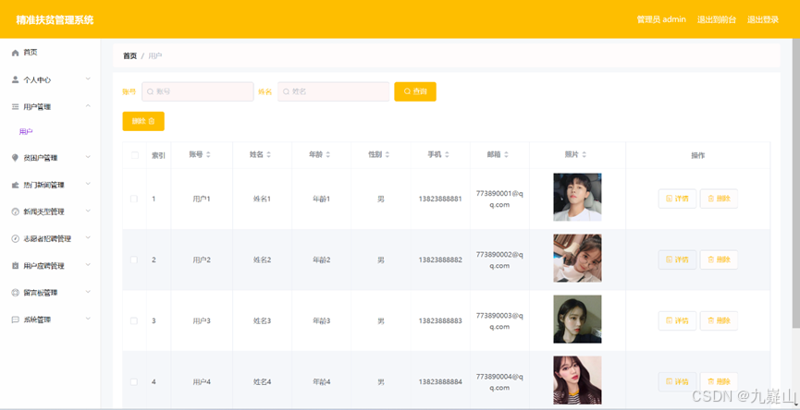Open 详情 for row 用户1

tap(677, 199)
